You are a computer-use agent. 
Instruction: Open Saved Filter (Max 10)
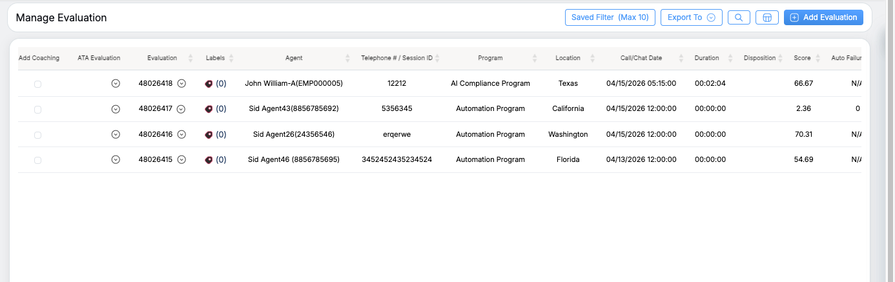point(610,17)
